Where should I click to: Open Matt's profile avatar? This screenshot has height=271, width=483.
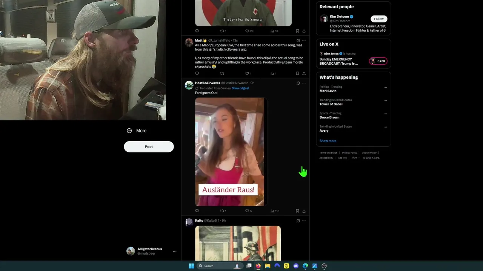tap(189, 42)
